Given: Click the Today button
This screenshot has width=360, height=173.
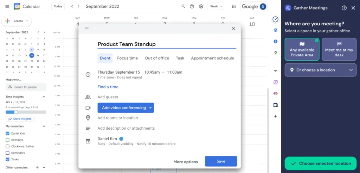Looking at the screenshot, I should tap(58, 6).
